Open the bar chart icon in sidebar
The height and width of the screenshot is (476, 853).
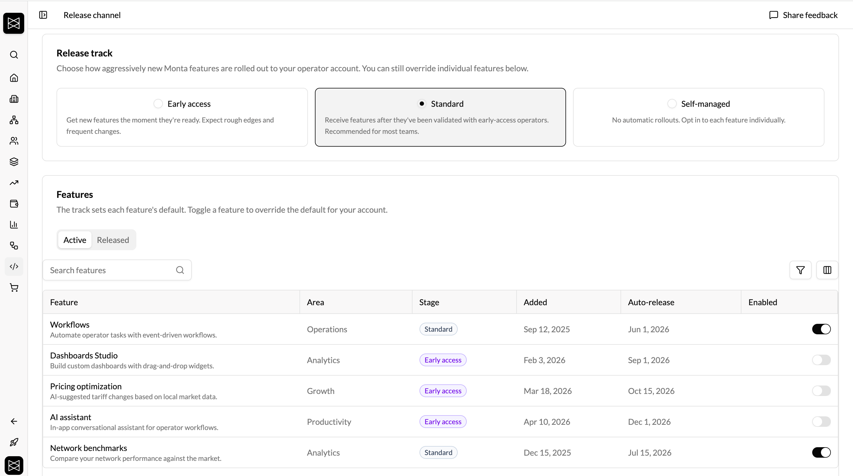coord(14,225)
